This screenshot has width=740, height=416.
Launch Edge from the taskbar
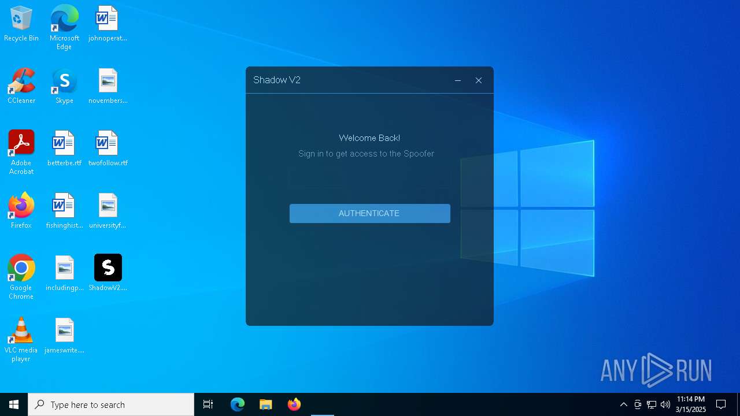point(238,404)
